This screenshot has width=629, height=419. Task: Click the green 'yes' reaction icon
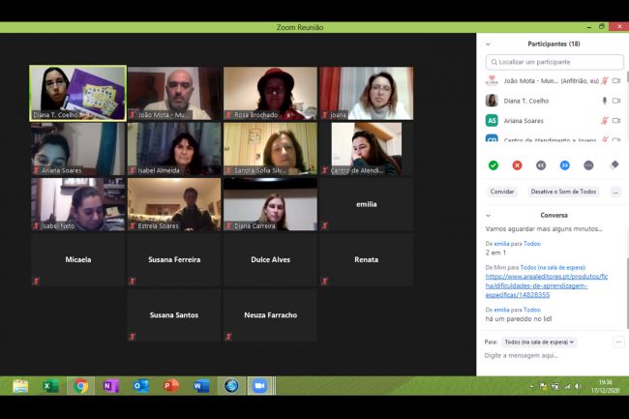point(494,165)
